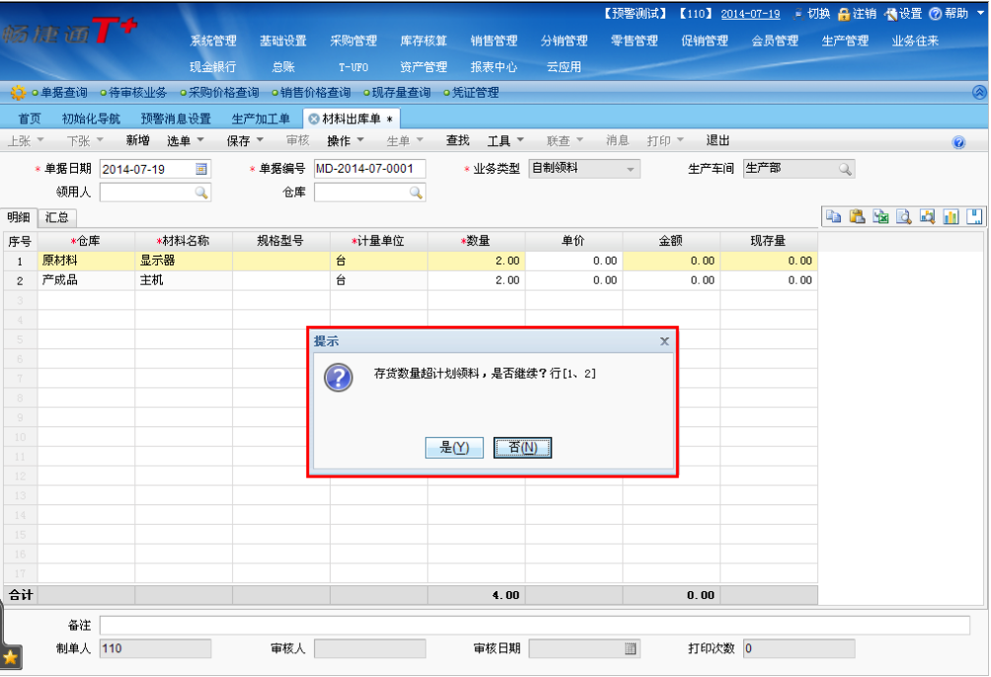Expand the 打印 toolbar dropdown

tap(681, 140)
